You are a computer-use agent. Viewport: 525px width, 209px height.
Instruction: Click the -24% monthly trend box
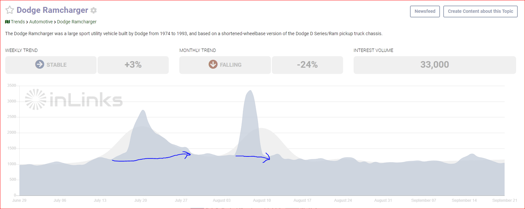tap(307, 65)
